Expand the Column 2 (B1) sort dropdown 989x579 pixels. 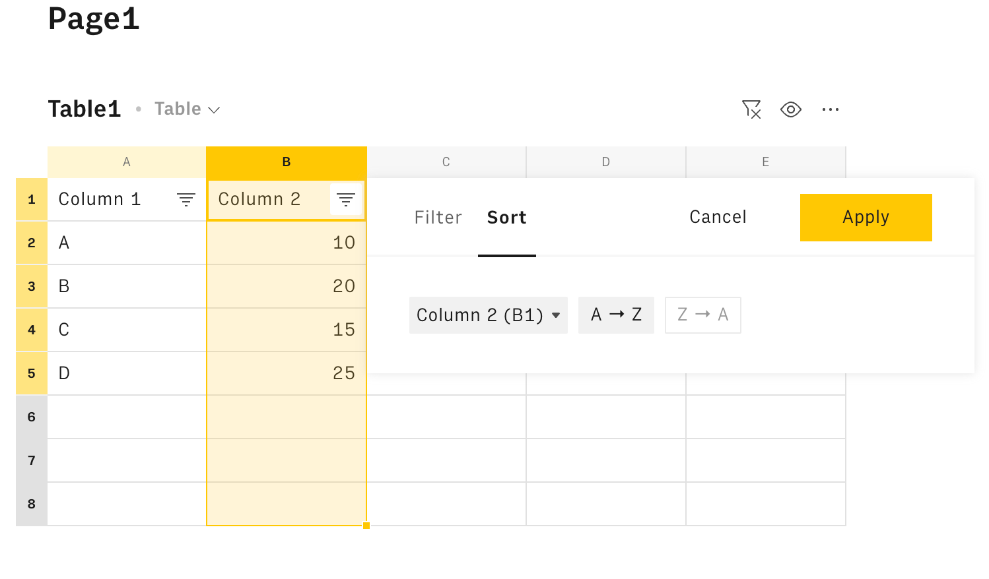point(488,315)
